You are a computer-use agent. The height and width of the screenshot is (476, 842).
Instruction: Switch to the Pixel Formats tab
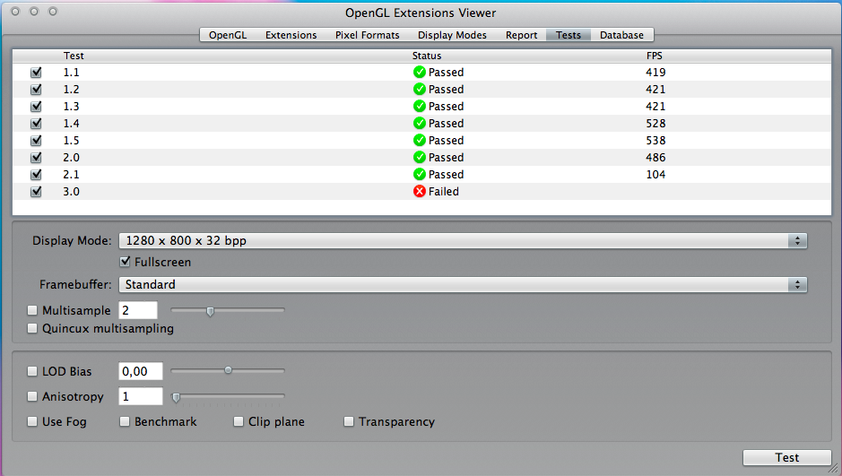tap(368, 35)
